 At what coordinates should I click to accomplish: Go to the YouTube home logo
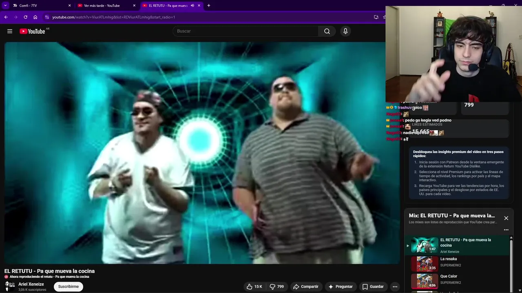pyautogui.click(x=32, y=31)
